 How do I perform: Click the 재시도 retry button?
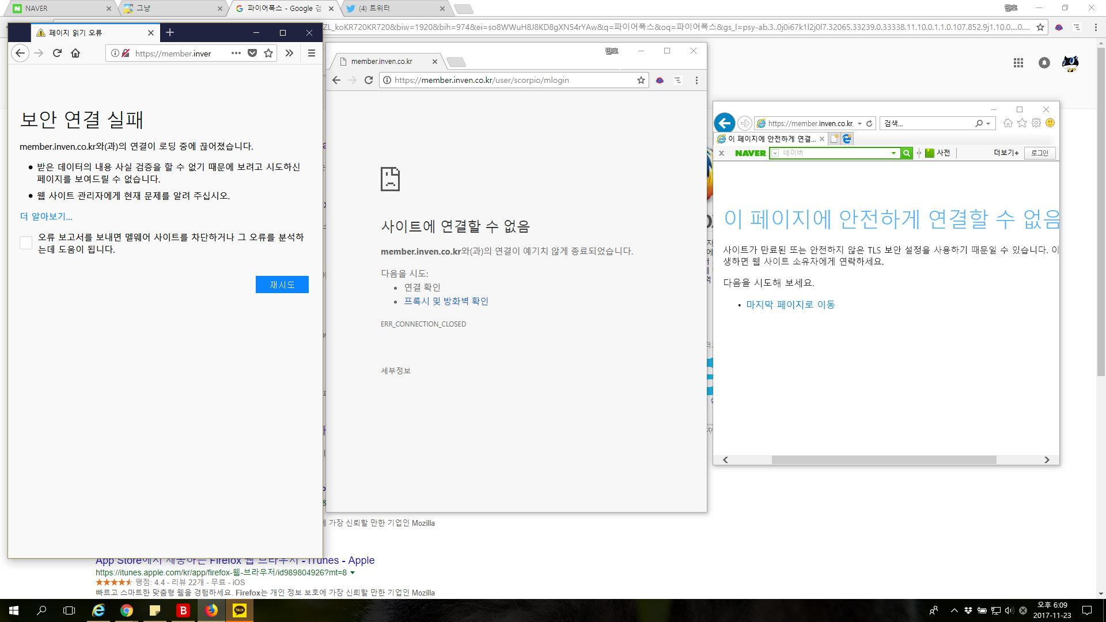282,285
